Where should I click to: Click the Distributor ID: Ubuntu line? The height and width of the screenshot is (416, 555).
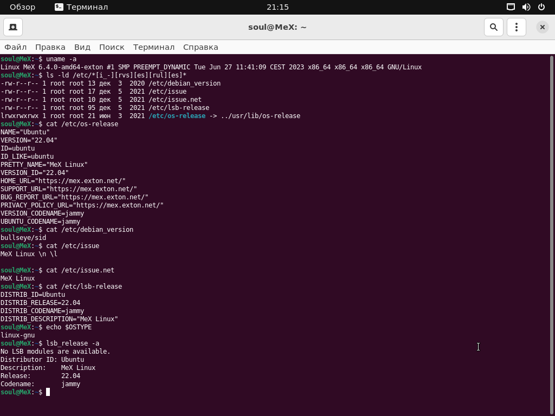[x=42, y=360]
